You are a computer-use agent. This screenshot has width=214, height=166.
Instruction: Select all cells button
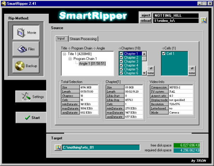(x=192, y=68)
